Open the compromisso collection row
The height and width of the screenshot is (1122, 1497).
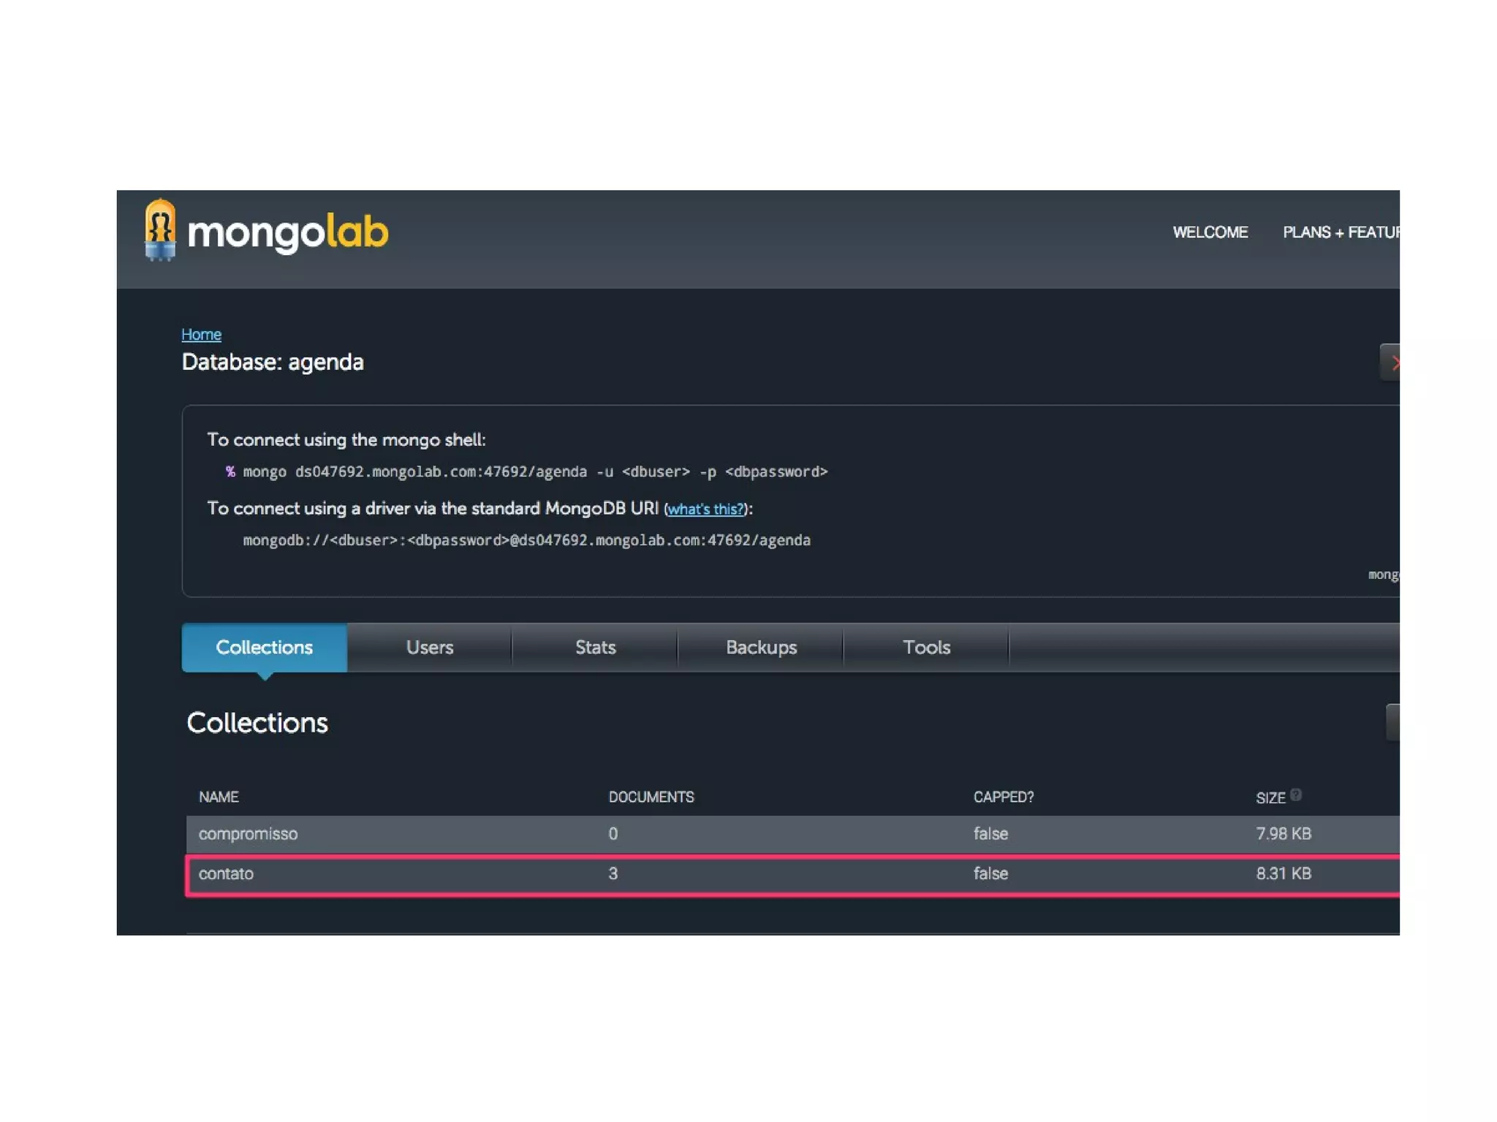coord(248,833)
